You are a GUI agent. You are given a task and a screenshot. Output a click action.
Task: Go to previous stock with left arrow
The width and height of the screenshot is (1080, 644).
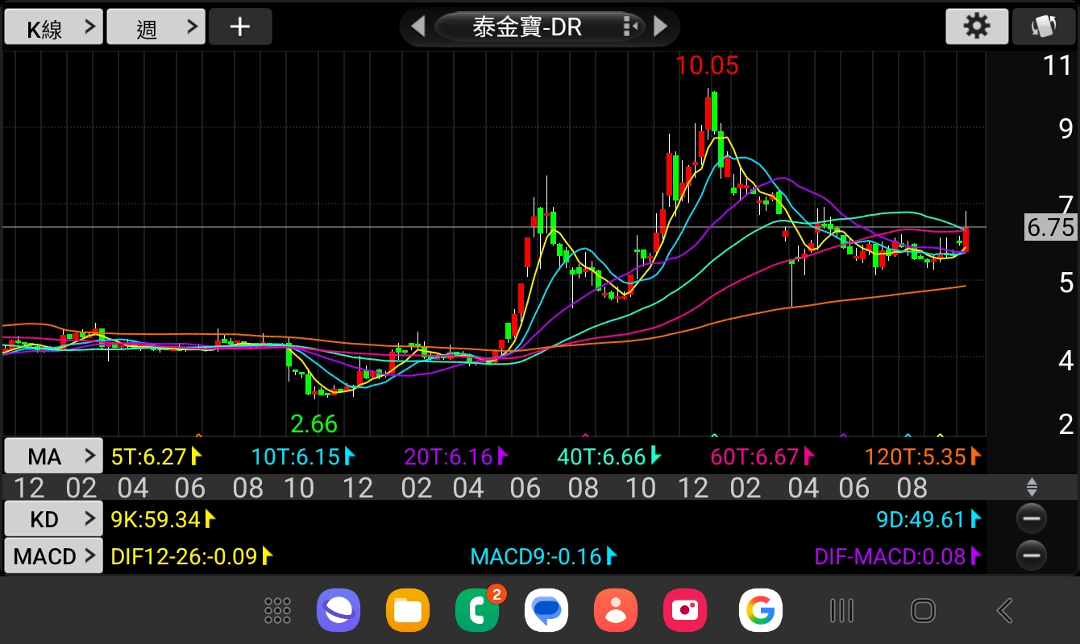pyautogui.click(x=417, y=27)
